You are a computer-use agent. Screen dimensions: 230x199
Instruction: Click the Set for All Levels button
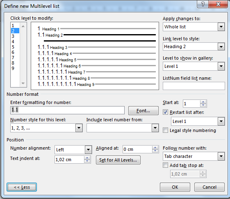click(x=118, y=160)
